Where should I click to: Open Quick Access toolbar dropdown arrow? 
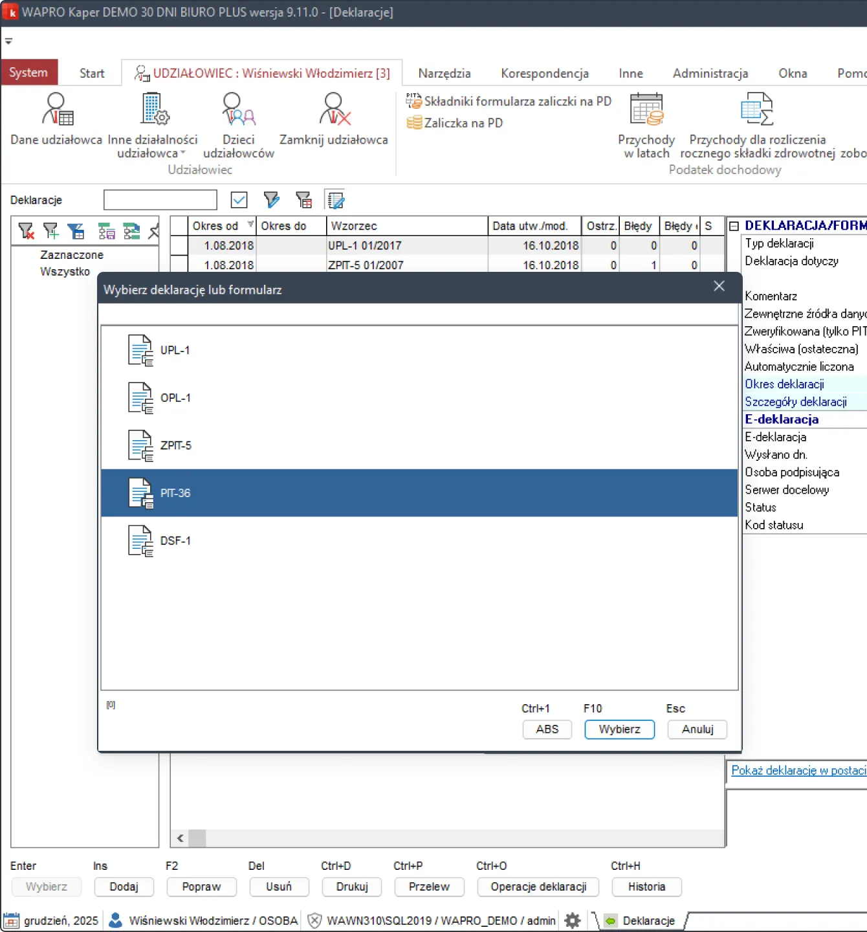point(8,41)
